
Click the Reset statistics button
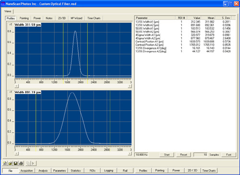tap(183, 155)
